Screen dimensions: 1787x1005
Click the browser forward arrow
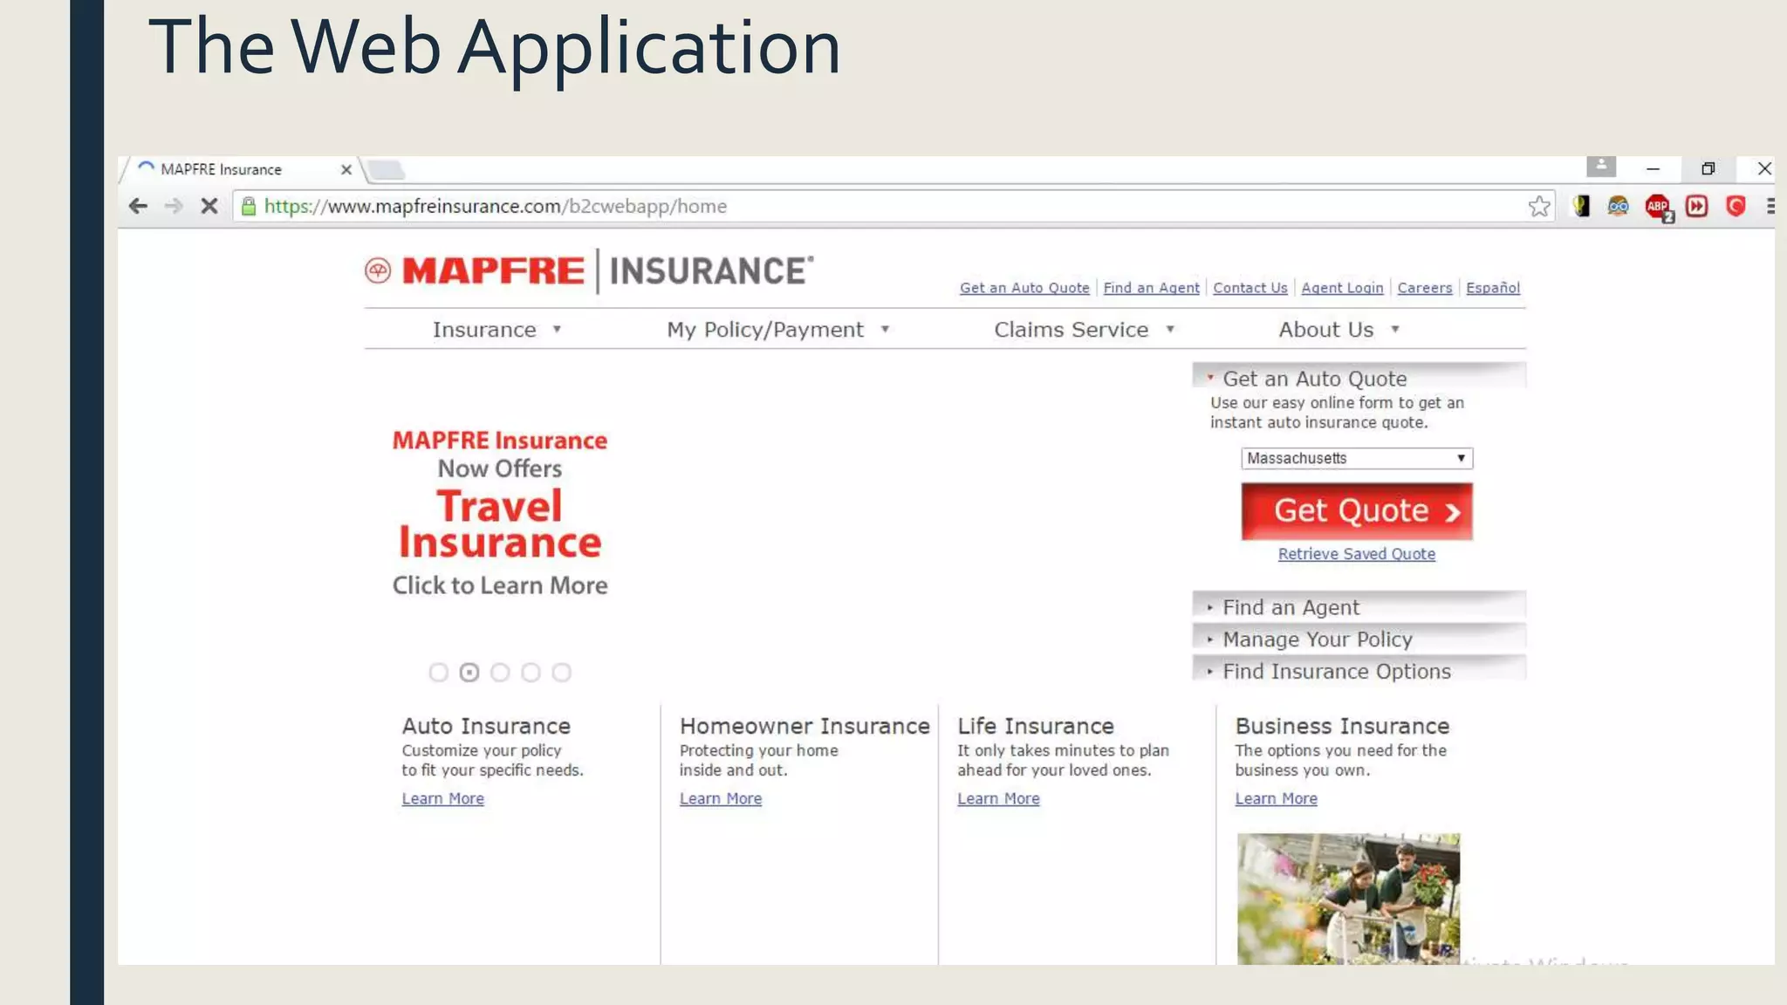[x=174, y=206]
